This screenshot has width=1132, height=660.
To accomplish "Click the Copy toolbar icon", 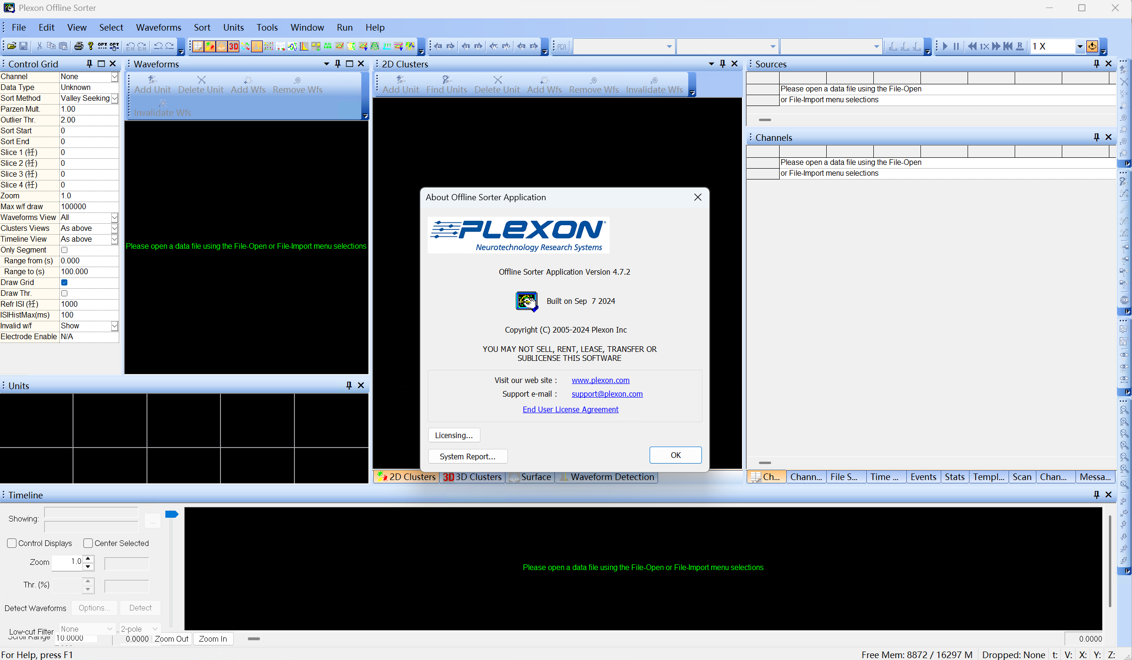I will point(51,46).
